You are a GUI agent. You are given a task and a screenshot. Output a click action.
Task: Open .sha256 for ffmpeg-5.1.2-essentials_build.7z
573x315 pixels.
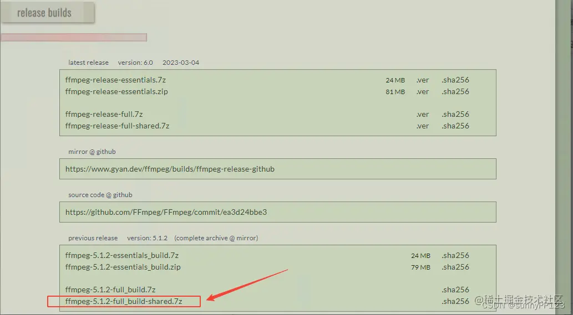[x=455, y=256]
